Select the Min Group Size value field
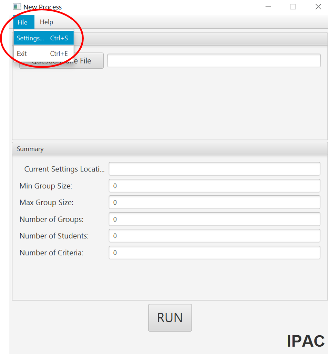This screenshot has width=328, height=354. [214, 186]
